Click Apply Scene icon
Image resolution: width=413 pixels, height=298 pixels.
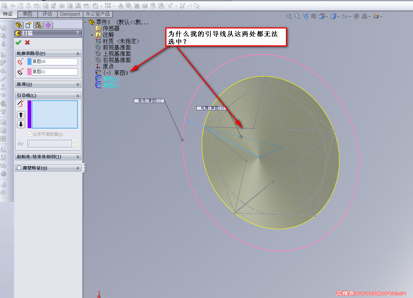[x=365, y=16]
